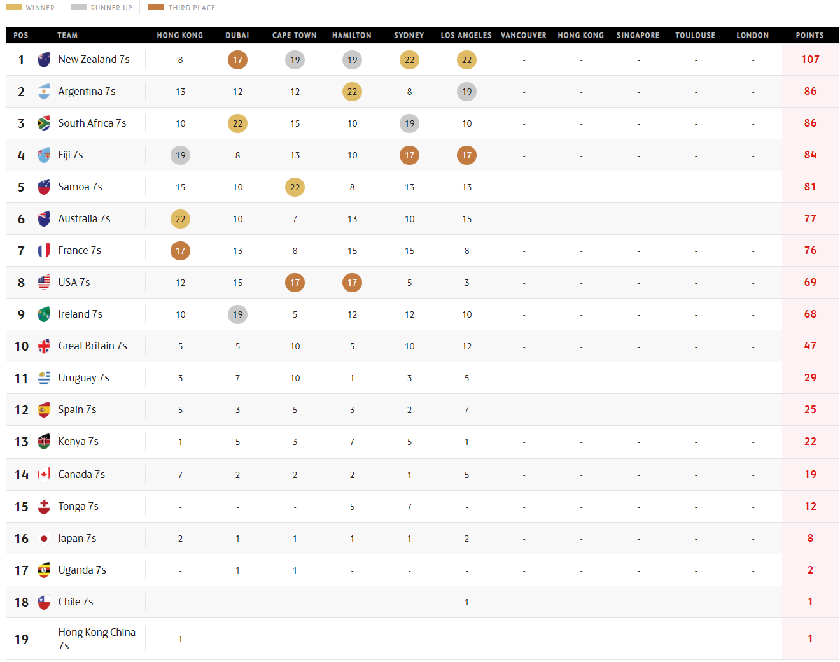Viewport: 840px width, 662px height.
Task: Click the bronze Third Place legend swatch
Action: [x=156, y=8]
